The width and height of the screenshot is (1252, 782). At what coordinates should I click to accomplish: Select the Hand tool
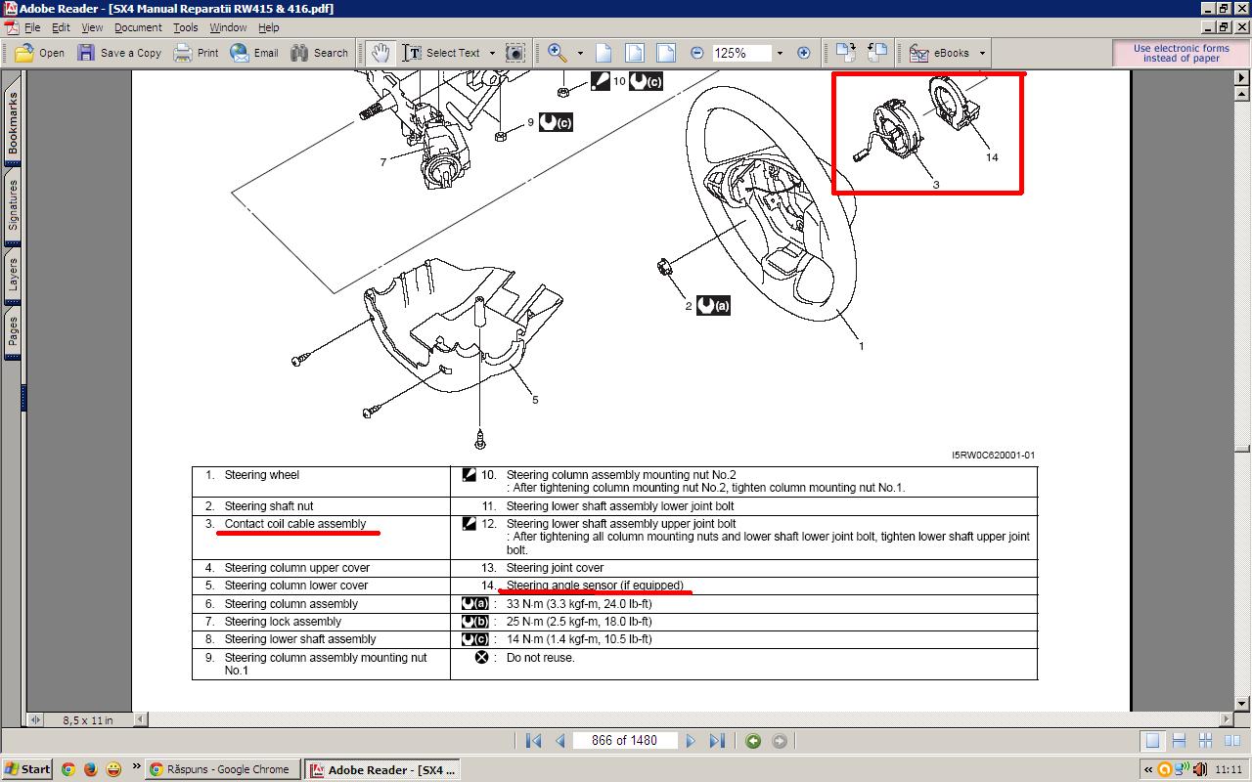tap(380, 53)
